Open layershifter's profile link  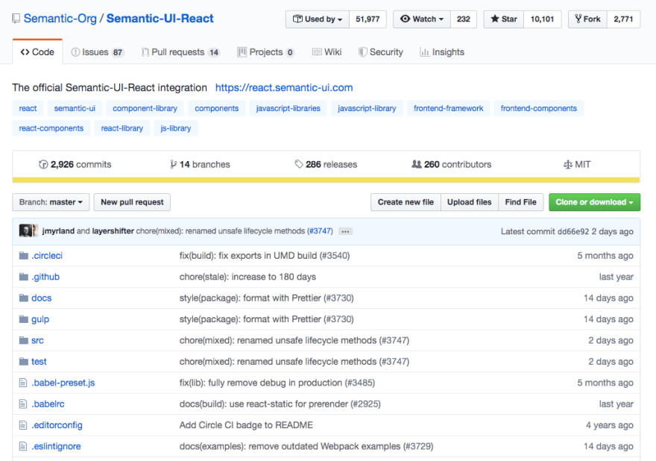pos(113,231)
